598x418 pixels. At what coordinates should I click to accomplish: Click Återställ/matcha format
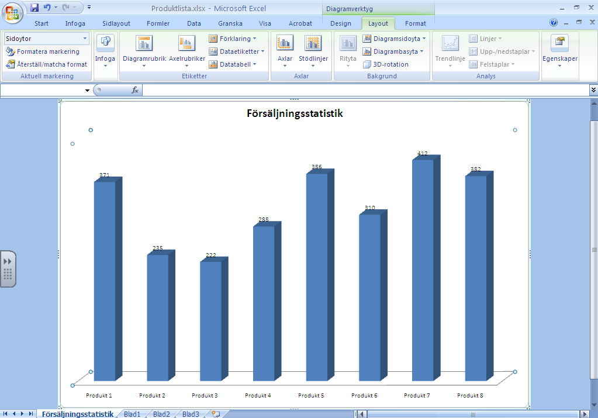[47, 64]
